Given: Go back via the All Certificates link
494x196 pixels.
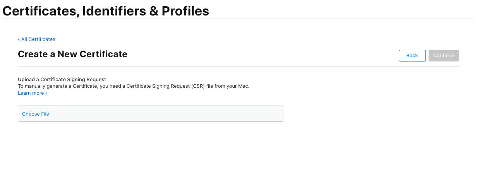Looking at the screenshot, I should (x=38, y=39).
